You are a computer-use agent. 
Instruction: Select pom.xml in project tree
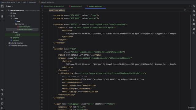coord(15,40)
